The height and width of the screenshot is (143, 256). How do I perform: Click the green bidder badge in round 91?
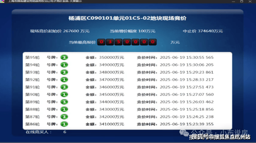pos(64,87)
